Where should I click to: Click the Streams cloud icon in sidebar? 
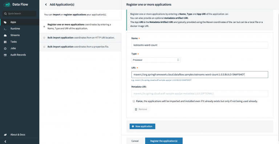(5, 35)
